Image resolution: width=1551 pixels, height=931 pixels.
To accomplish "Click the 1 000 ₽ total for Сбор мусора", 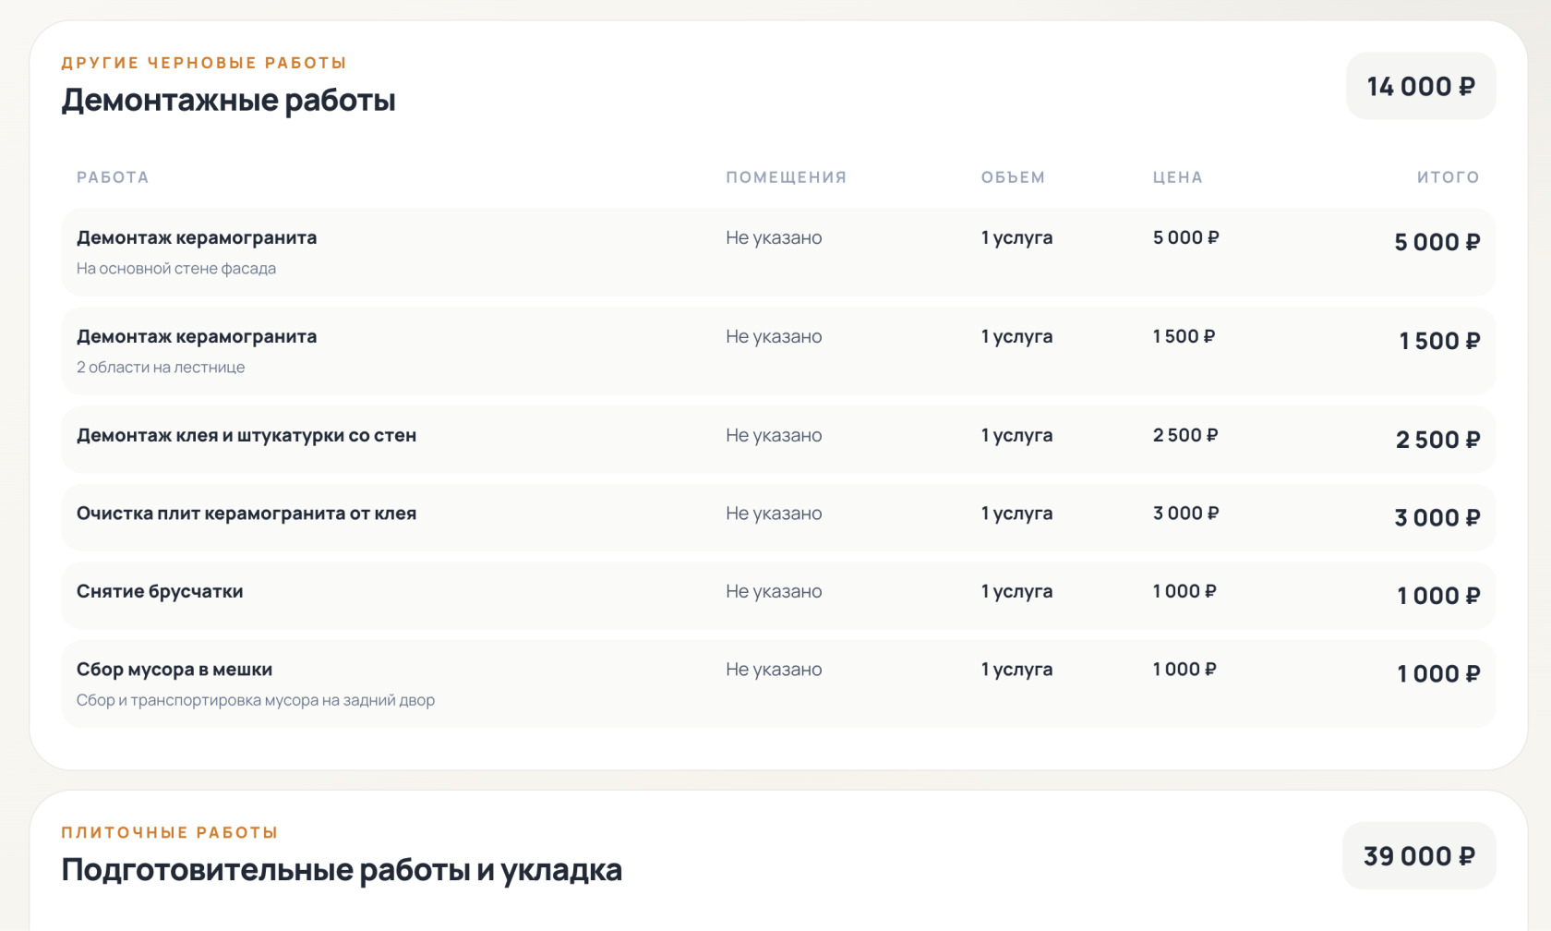I will click(1438, 674).
